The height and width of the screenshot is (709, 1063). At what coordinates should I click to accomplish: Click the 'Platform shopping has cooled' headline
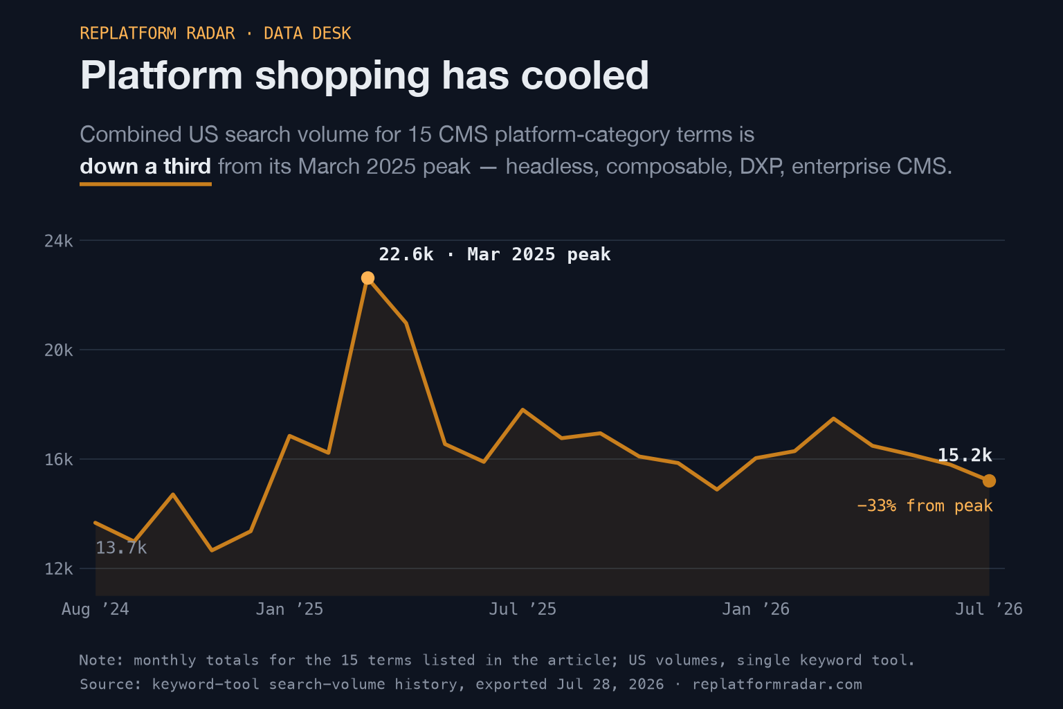(x=365, y=75)
